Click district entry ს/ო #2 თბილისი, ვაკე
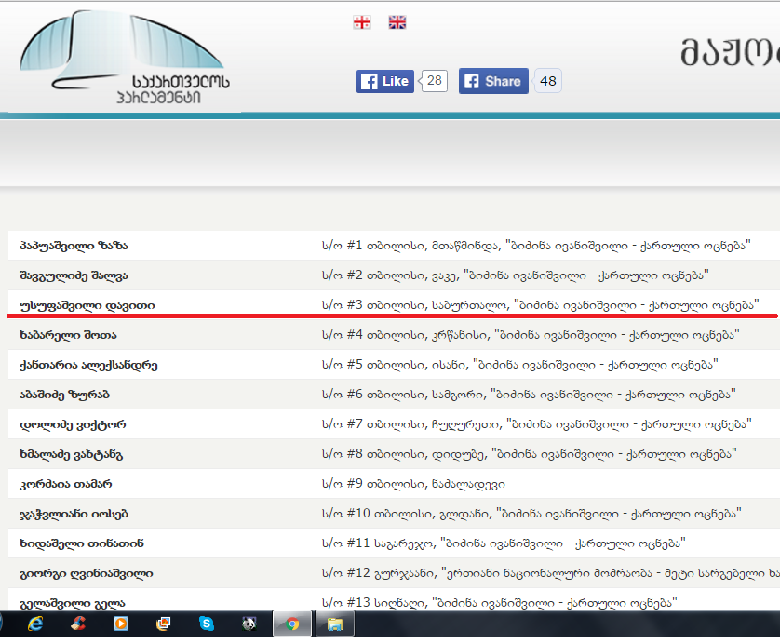The image size is (780, 644). click(515, 275)
